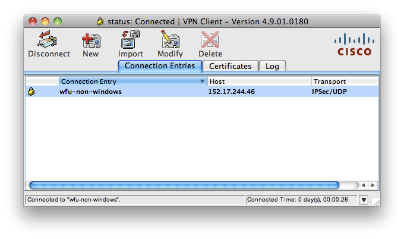404x239 pixels.
Task: Switch to the Connection Entries tab
Action: point(160,66)
